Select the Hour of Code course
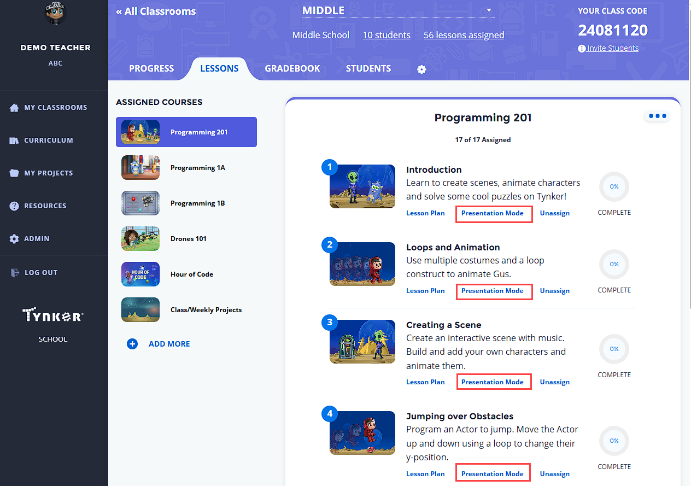 186,274
